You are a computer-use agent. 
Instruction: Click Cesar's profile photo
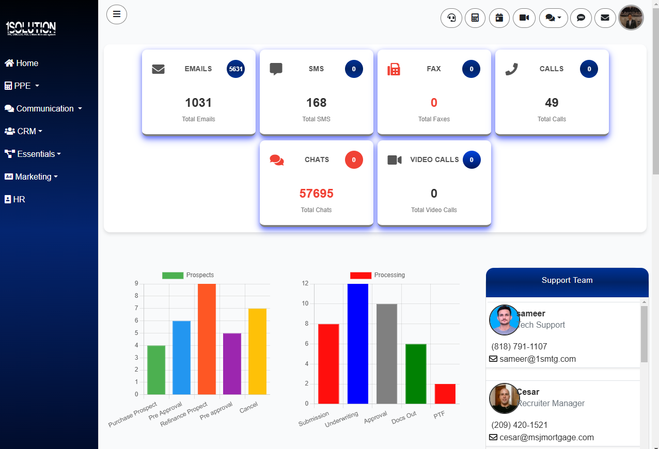point(504,398)
